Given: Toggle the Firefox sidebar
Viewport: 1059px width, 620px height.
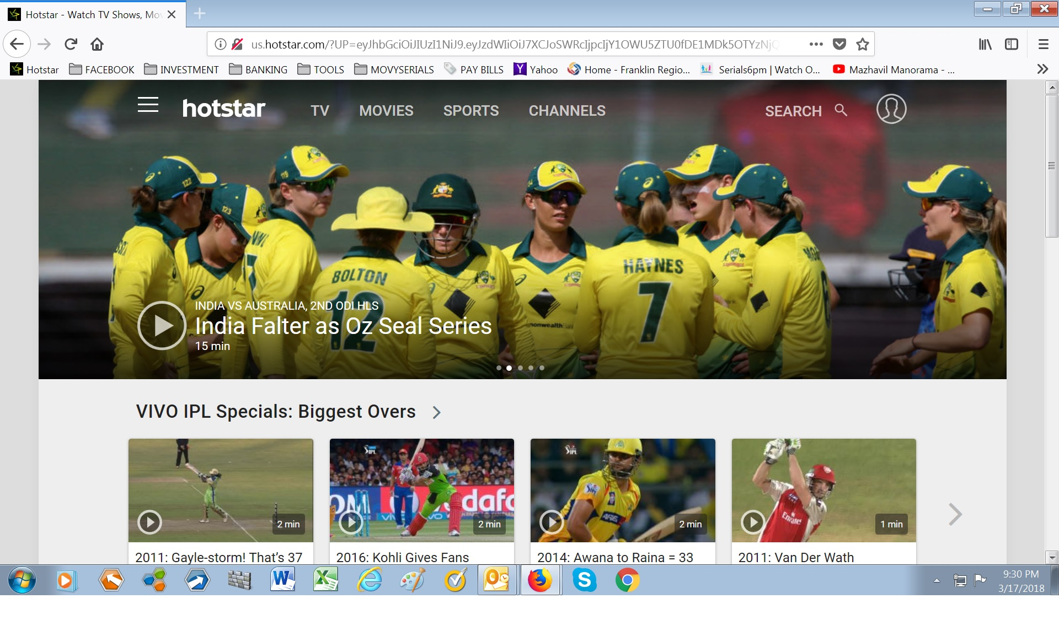Looking at the screenshot, I should 1012,44.
